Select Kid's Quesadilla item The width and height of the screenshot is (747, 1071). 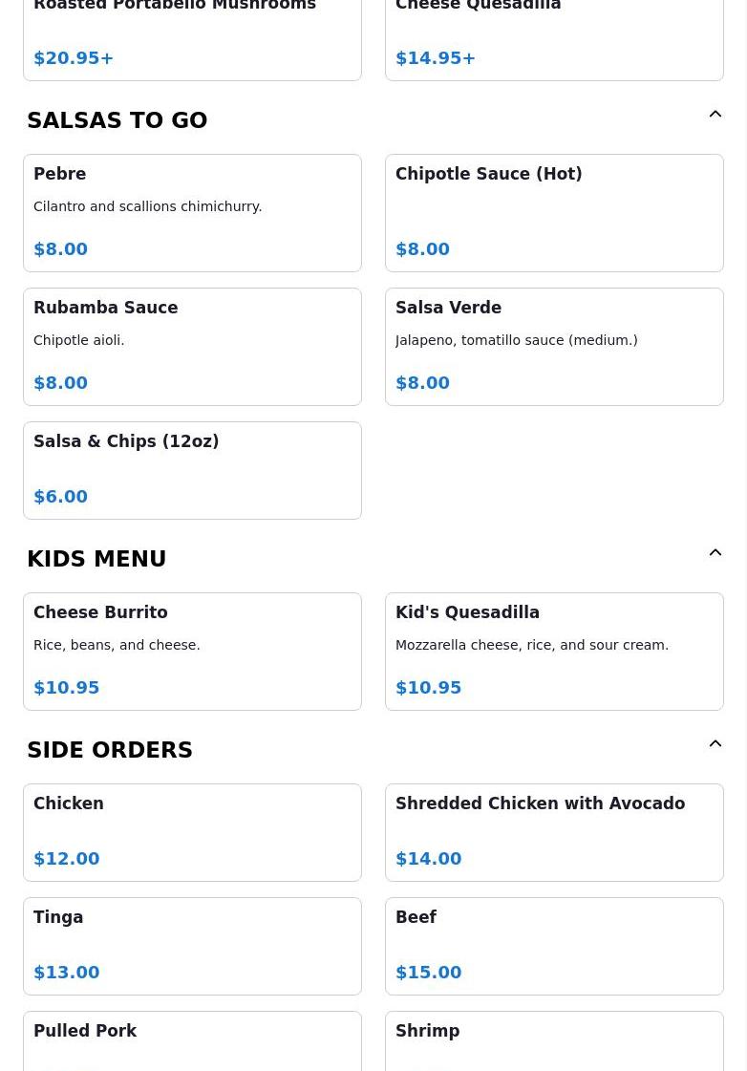tap(554, 651)
